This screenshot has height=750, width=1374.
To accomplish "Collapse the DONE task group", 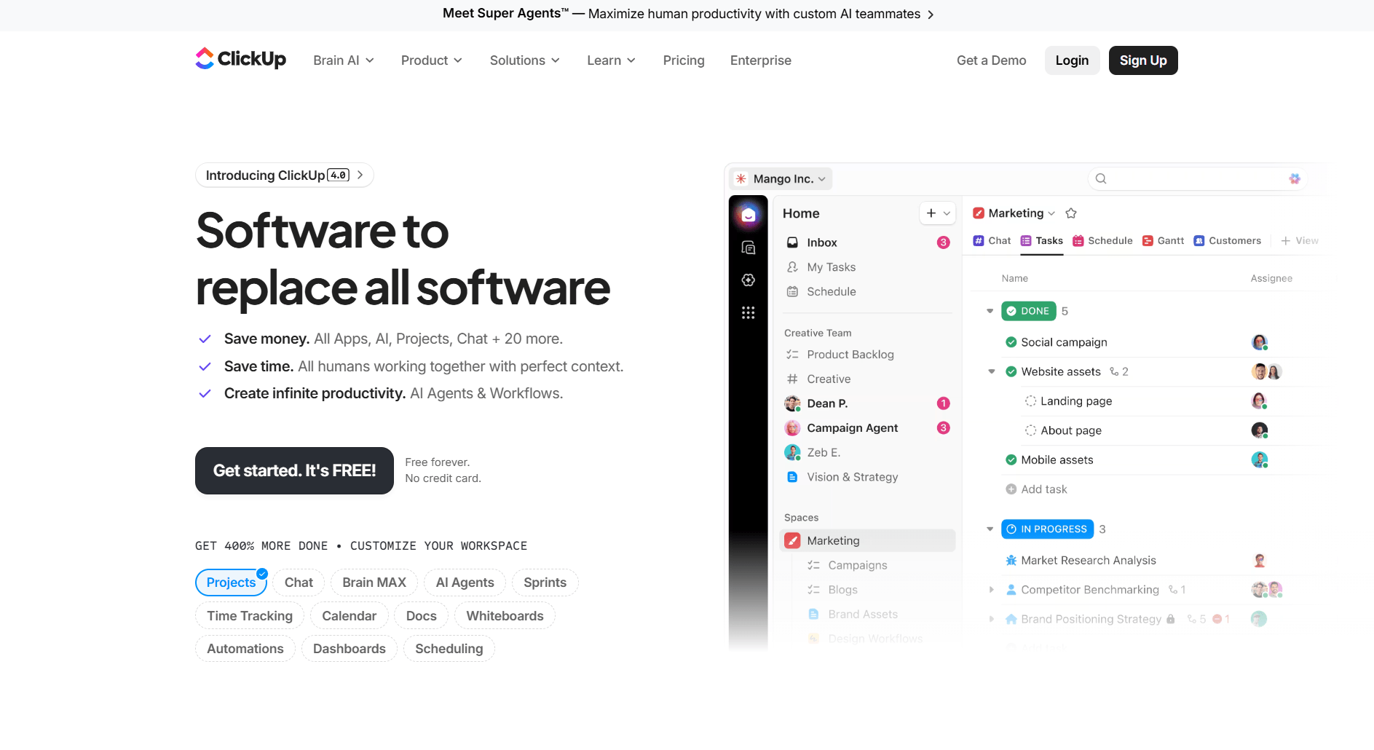I will point(990,311).
